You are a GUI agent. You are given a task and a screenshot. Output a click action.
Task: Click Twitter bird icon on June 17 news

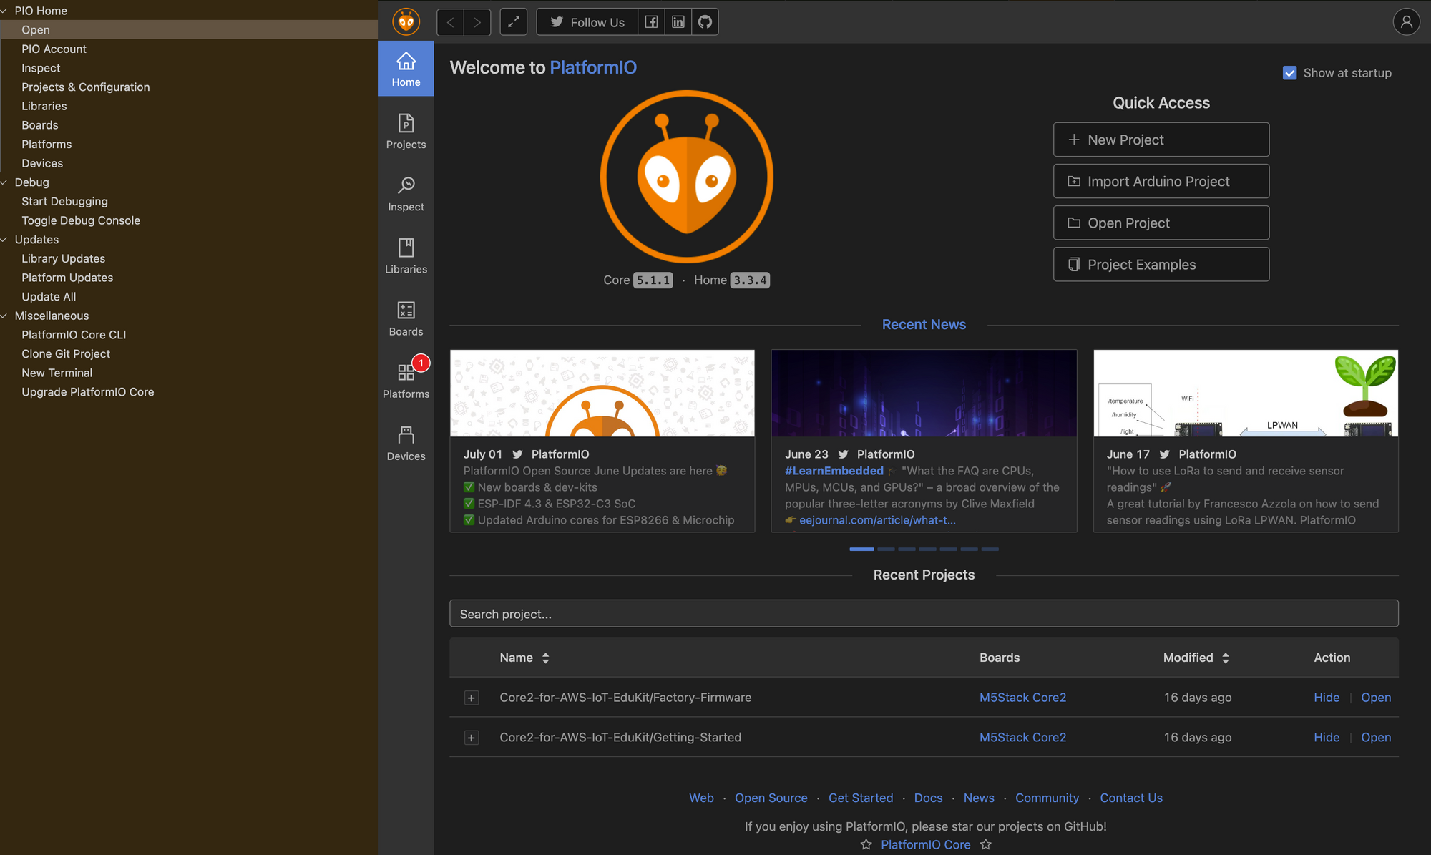pyautogui.click(x=1165, y=454)
